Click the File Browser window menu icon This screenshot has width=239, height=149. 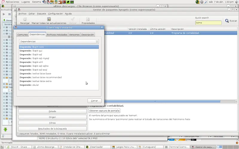(15, 6)
